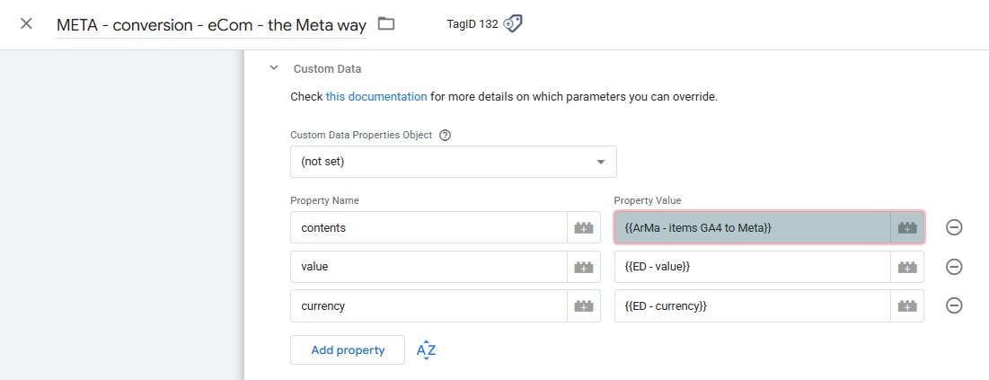Sort properties with the AZ icon
Image resolution: width=989 pixels, height=380 pixels.
[x=427, y=349]
